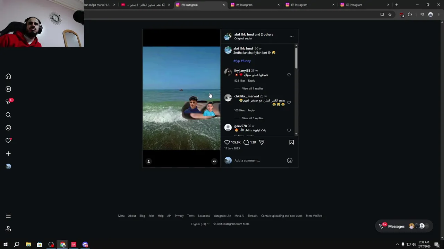Open Explore compass icon in sidebar
The height and width of the screenshot is (249, 444).
click(8, 128)
